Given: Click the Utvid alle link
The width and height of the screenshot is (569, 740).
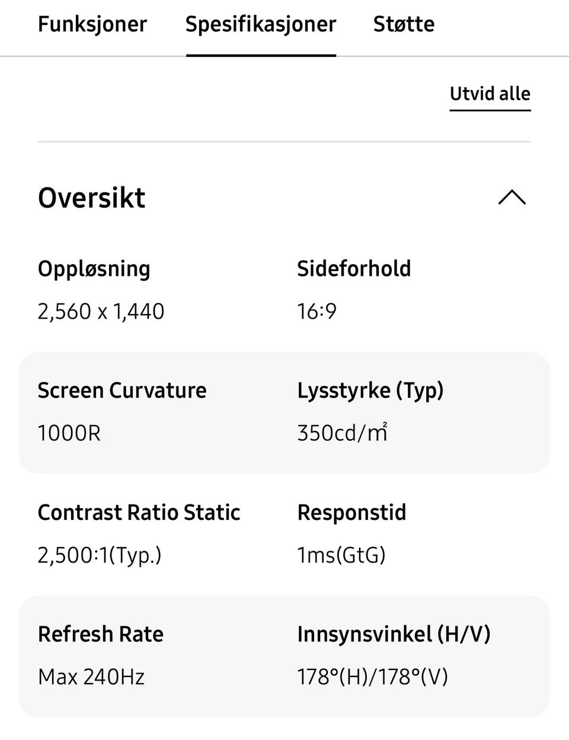Looking at the screenshot, I should click(x=490, y=94).
